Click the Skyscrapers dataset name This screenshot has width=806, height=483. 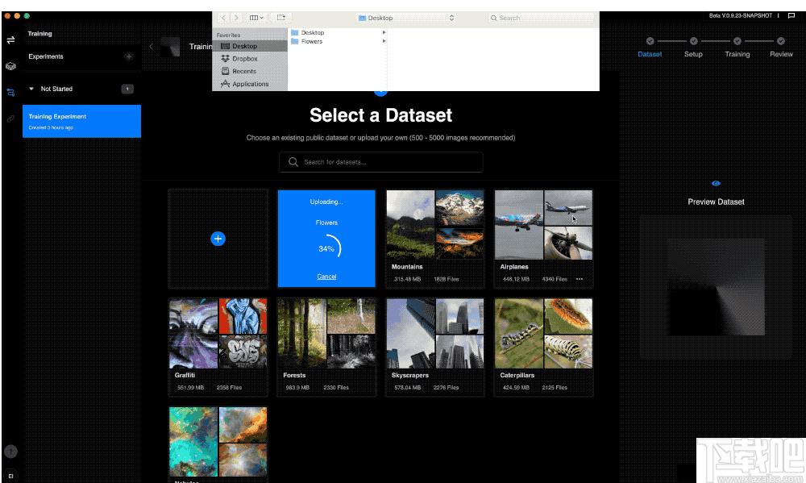pyautogui.click(x=409, y=376)
